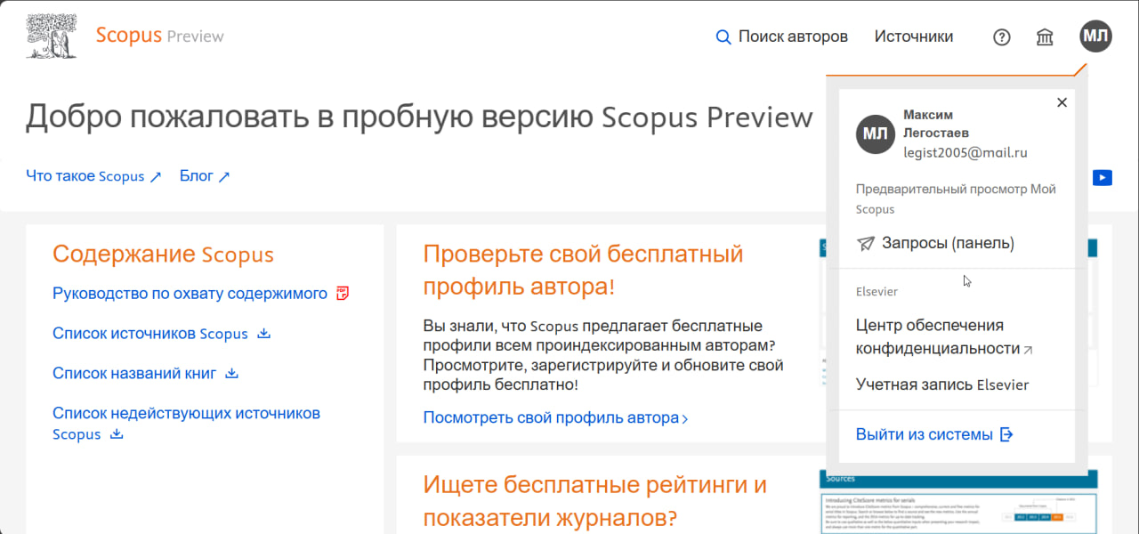Click download icon next to Список названий книг
Viewport: 1139px width, 534px height.
point(231,373)
